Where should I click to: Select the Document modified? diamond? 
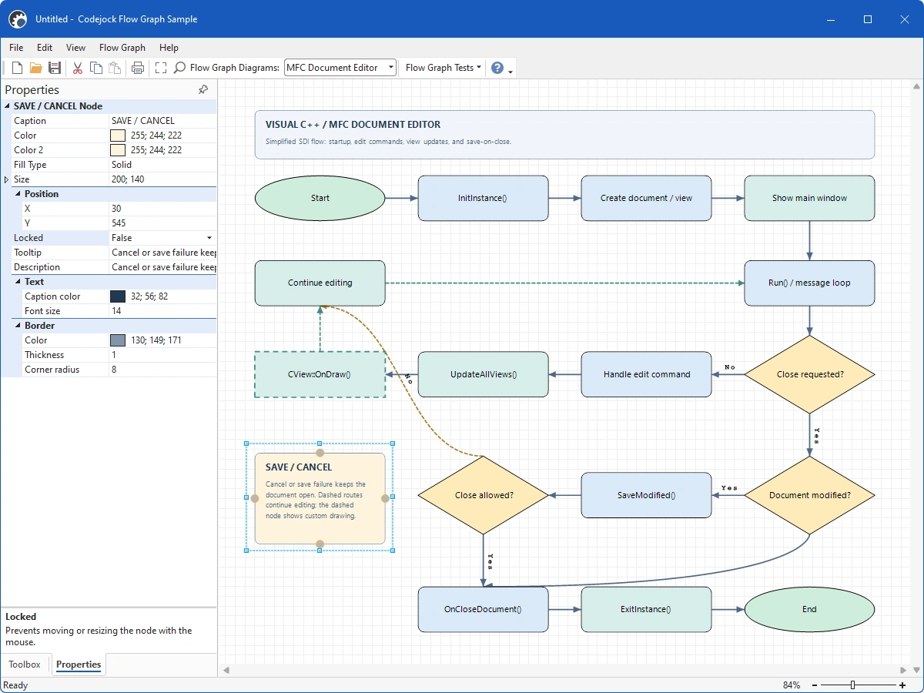809,495
